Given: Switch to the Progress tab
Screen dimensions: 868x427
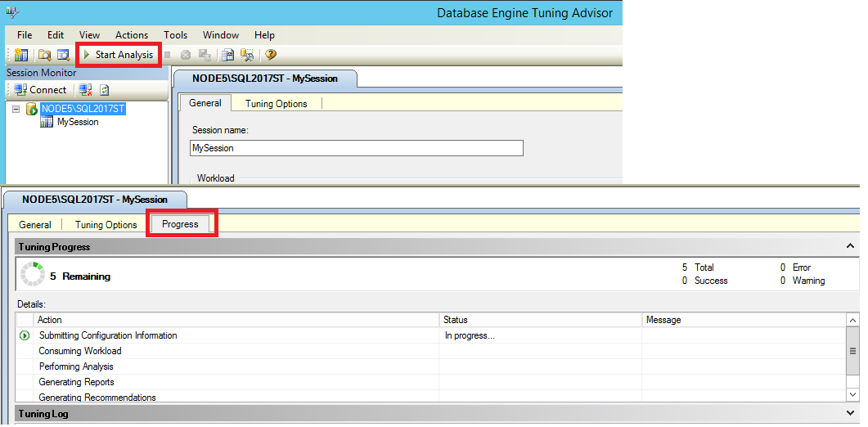Looking at the screenshot, I should coord(180,224).
